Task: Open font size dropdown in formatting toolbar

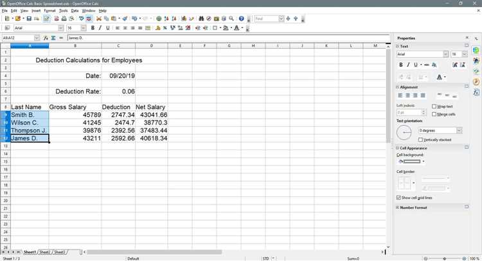Action: [x=84, y=28]
